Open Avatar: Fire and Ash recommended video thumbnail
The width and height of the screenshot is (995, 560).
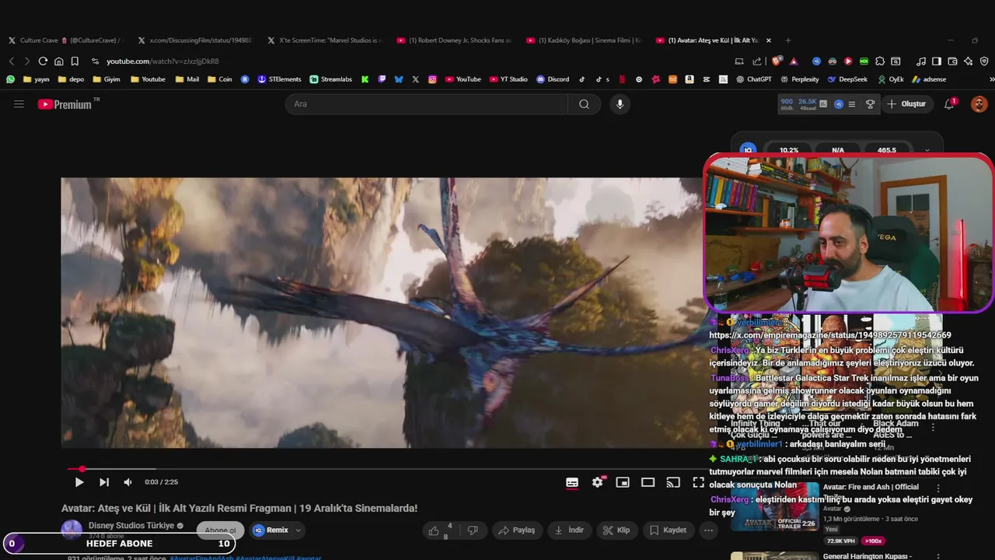click(x=775, y=506)
